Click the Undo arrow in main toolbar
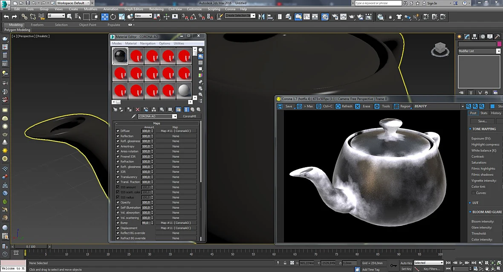503x272 pixels. point(6,17)
